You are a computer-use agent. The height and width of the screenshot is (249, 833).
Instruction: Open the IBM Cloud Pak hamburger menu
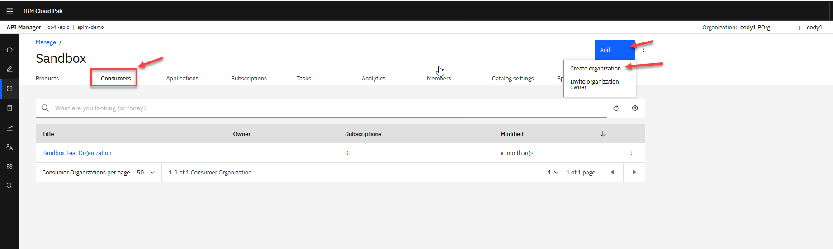[9, 11]
